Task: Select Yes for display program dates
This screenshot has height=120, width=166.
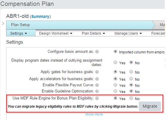Action: click(115, 62)
